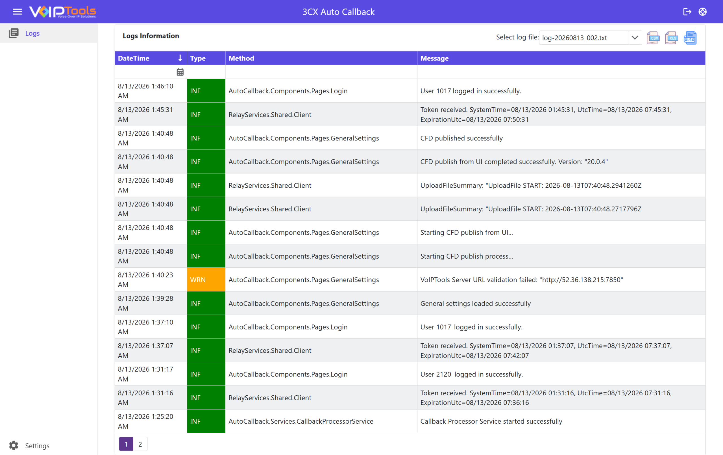
Task: Focus the Method filter field
Action: [321, 72]
